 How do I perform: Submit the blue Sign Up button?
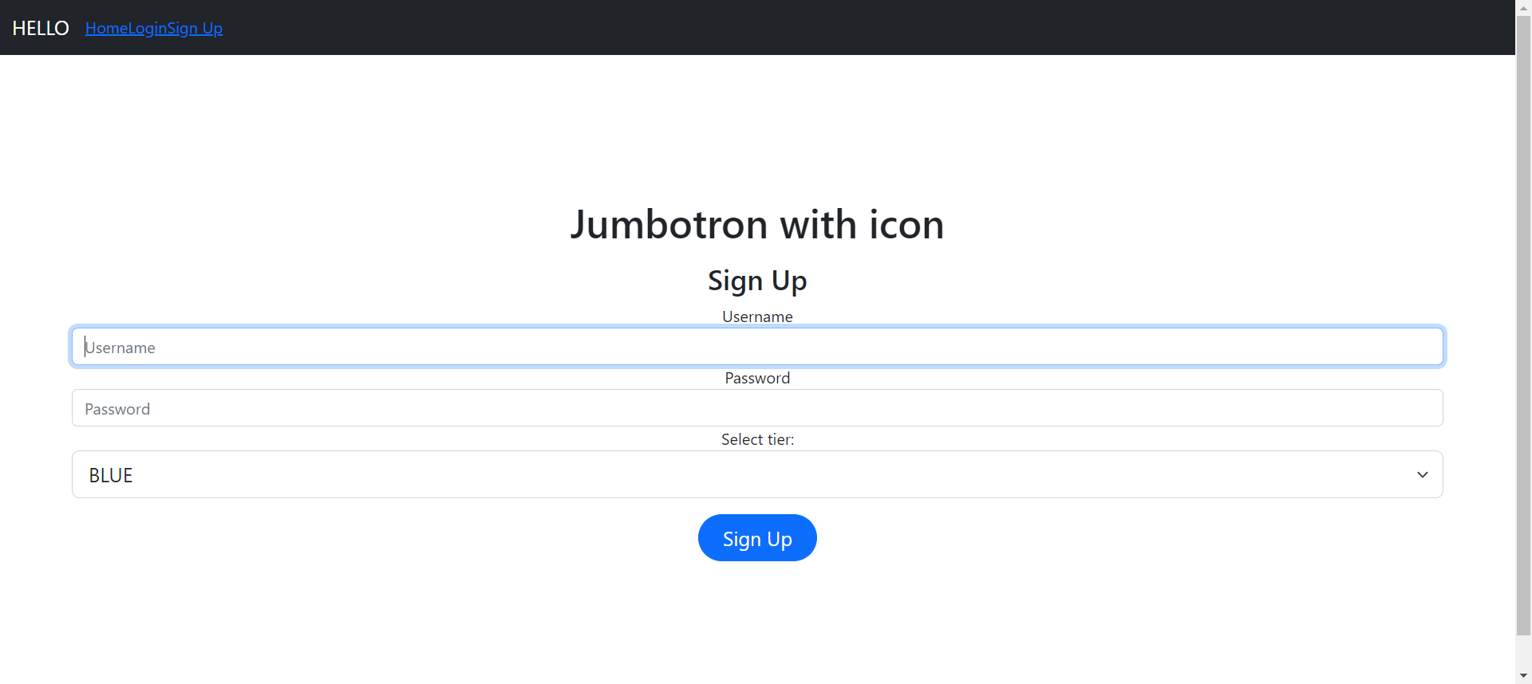757,538
